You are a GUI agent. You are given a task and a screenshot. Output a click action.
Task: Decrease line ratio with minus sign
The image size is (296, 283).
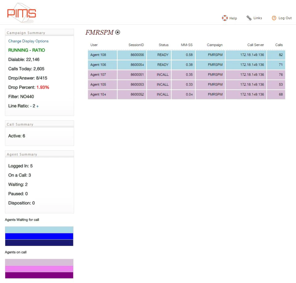click(31, 106)
